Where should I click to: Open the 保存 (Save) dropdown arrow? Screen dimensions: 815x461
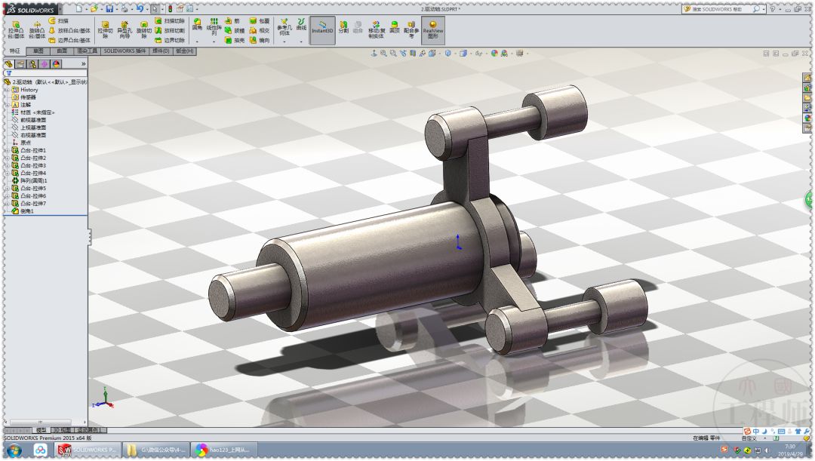(117, 9)
